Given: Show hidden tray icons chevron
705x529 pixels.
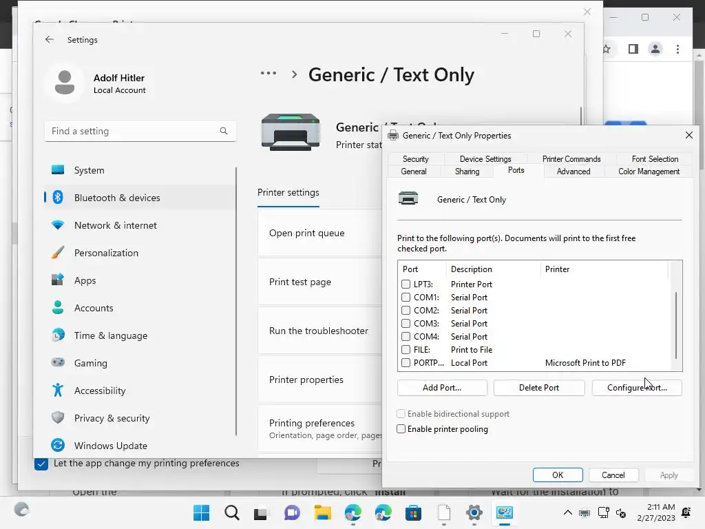Looking at the screenshot, I should [x=568, y=512].
